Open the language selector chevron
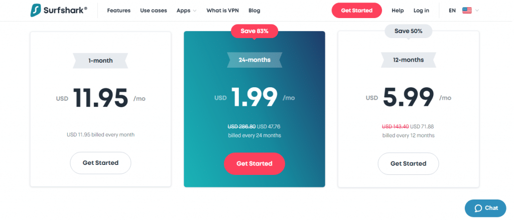 click(x=477, y=11)
